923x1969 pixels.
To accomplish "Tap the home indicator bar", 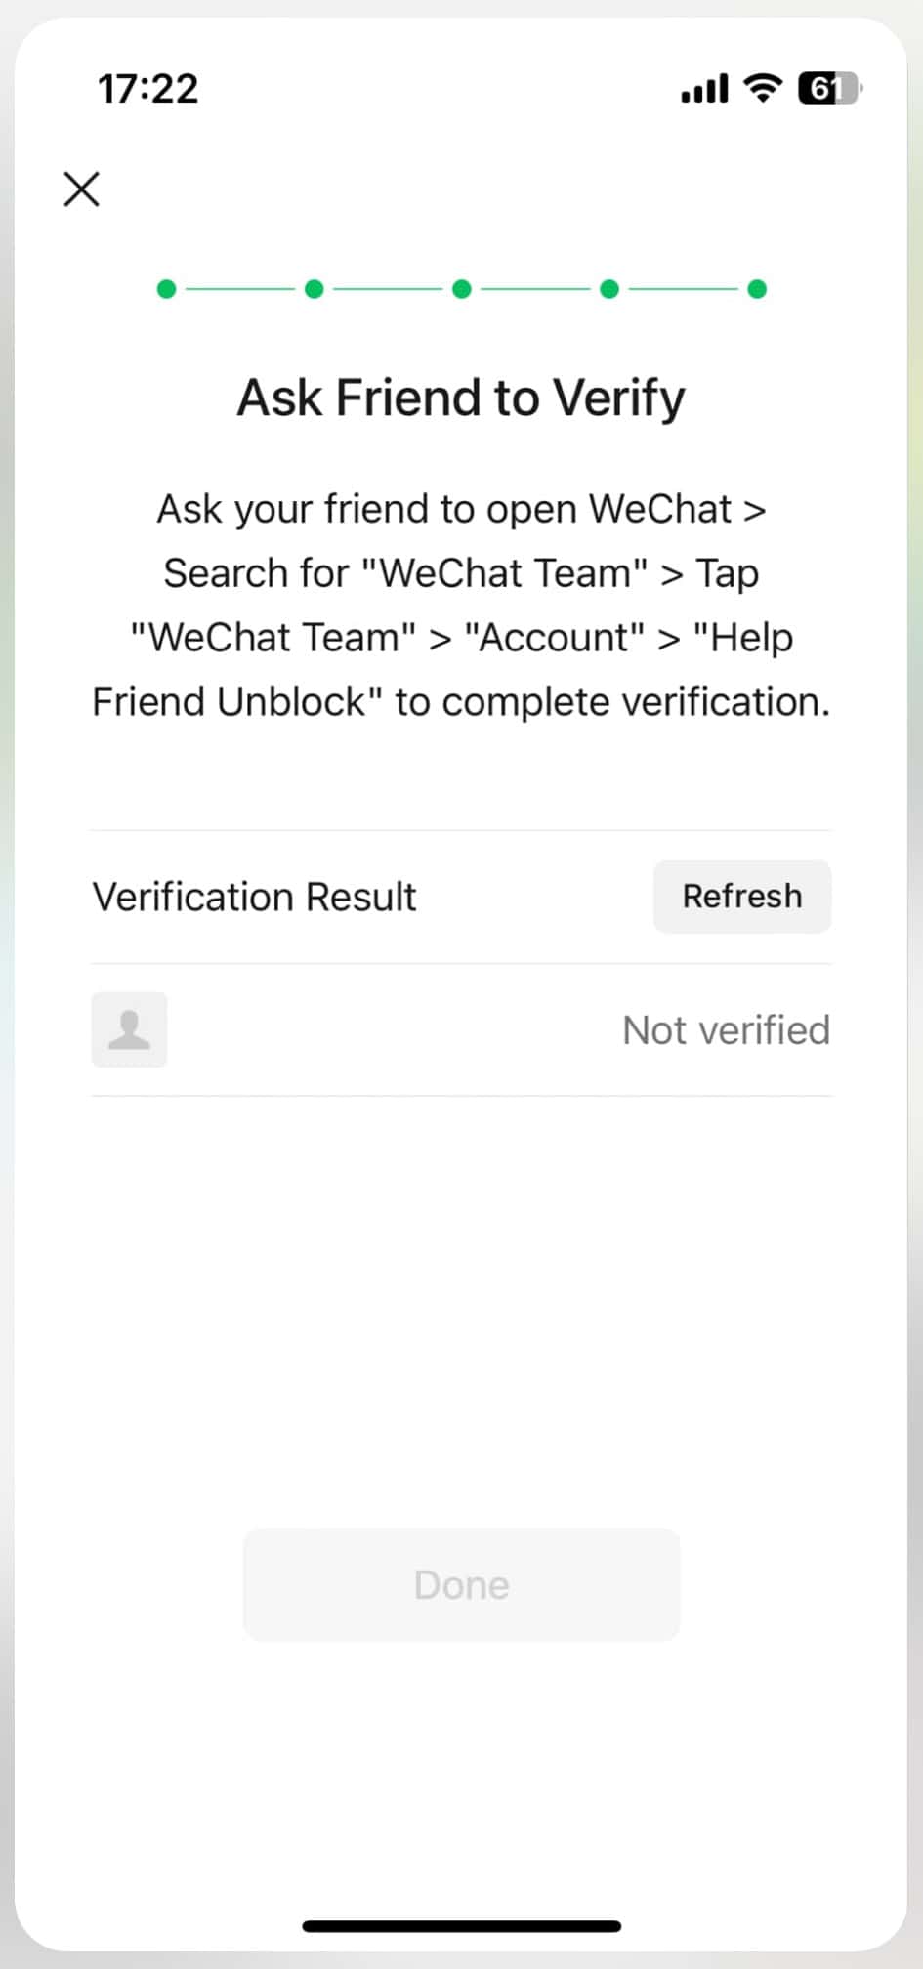I will pyautogui.click(x=461, y=1926).
